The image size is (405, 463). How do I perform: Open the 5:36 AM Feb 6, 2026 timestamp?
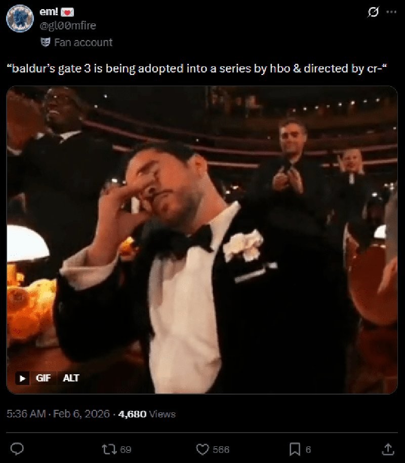point(58,414)
